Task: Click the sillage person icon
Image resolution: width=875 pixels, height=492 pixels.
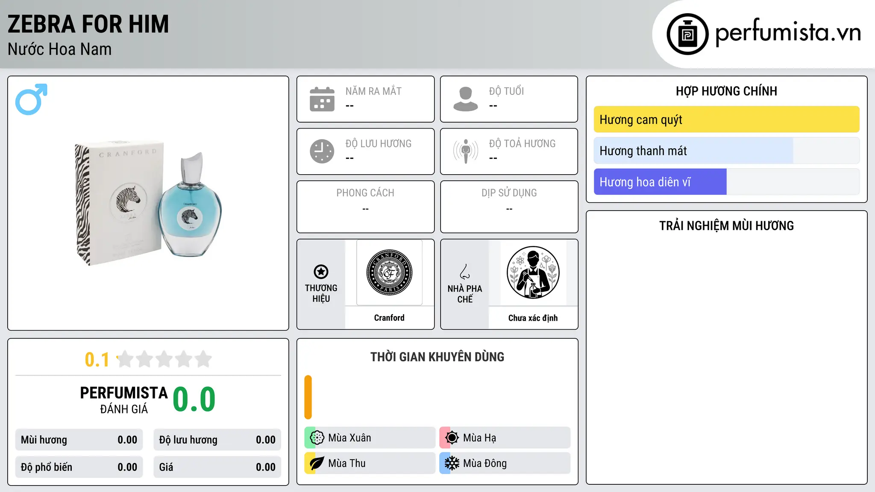Action: tap(466, 151)
